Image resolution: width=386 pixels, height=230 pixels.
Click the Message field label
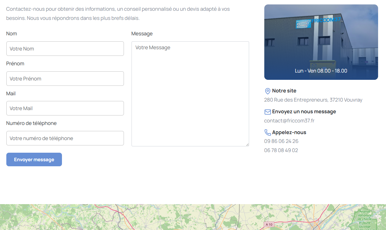pos(142,33)
